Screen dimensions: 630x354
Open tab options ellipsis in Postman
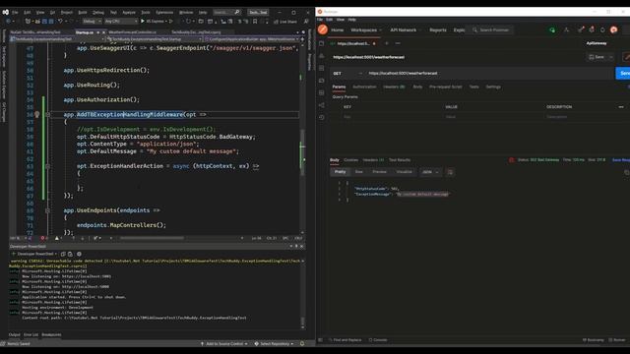pyautogui.click(x=398, y=43)
